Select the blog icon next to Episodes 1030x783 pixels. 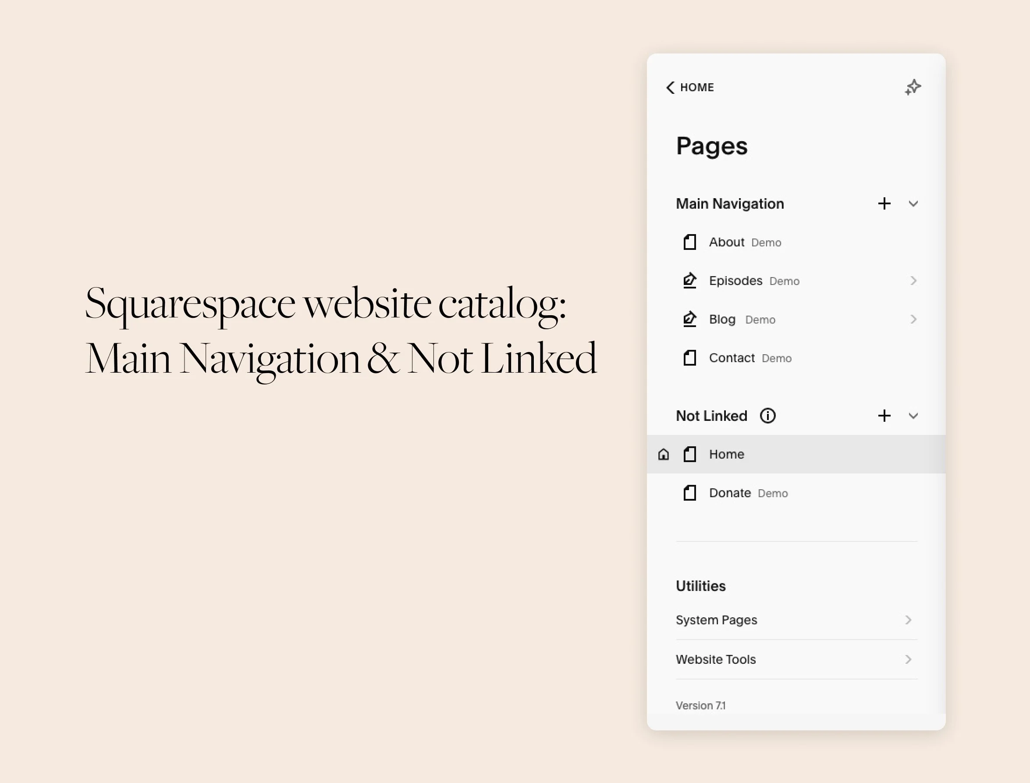[x=689, y=281]
